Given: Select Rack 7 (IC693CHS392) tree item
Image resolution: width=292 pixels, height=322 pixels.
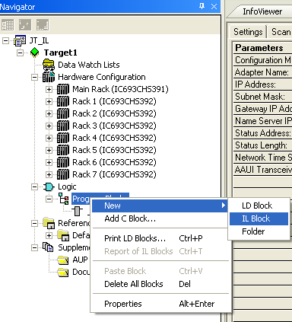Looking at the screenshot, I should point(114,174).
